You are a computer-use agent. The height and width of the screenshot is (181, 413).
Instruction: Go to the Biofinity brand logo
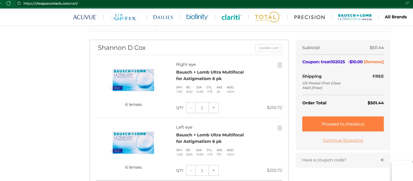(x=197, y=17)
